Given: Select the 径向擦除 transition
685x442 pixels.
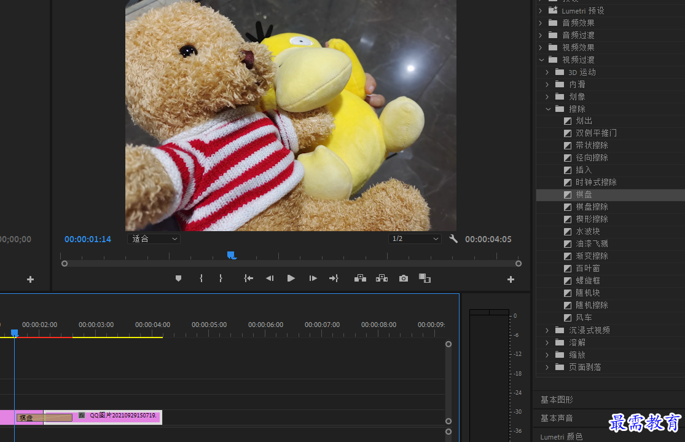Looking at the screenshot, I should click(592, 157).
